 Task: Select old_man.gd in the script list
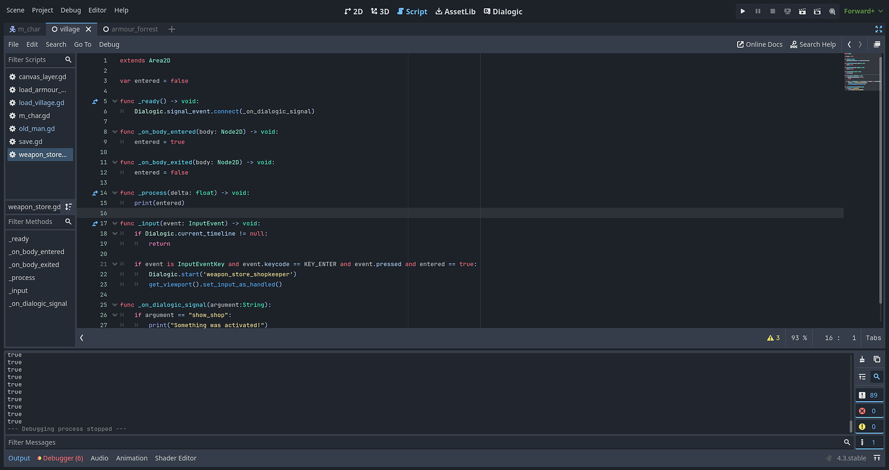[x=40, y=129]
